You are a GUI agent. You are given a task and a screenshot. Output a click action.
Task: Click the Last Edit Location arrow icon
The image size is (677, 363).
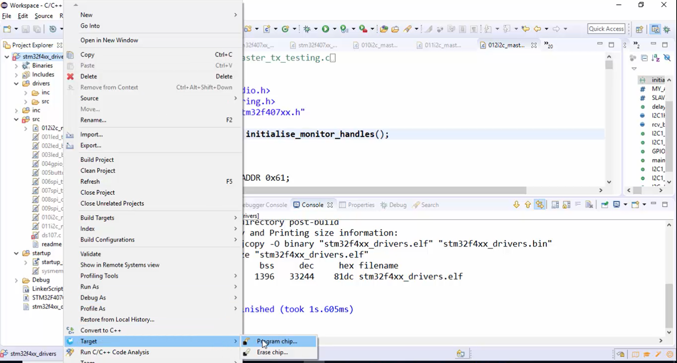[x=525, y=29]
